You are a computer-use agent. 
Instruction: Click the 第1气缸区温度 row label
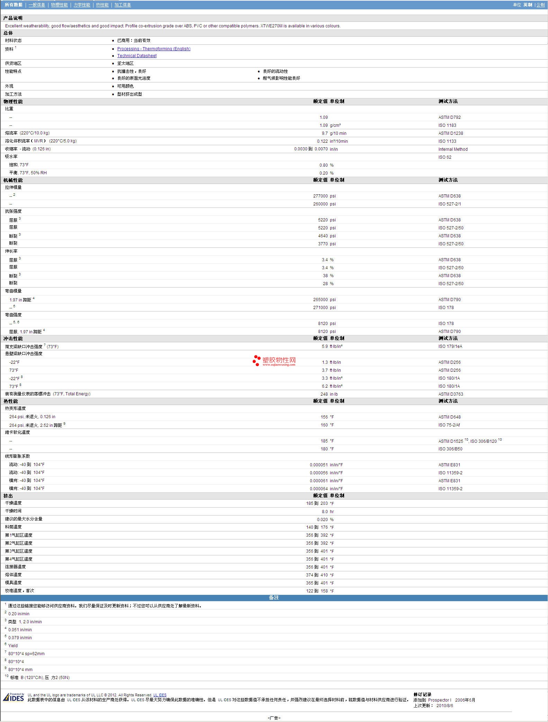click(x=19, y=535)
